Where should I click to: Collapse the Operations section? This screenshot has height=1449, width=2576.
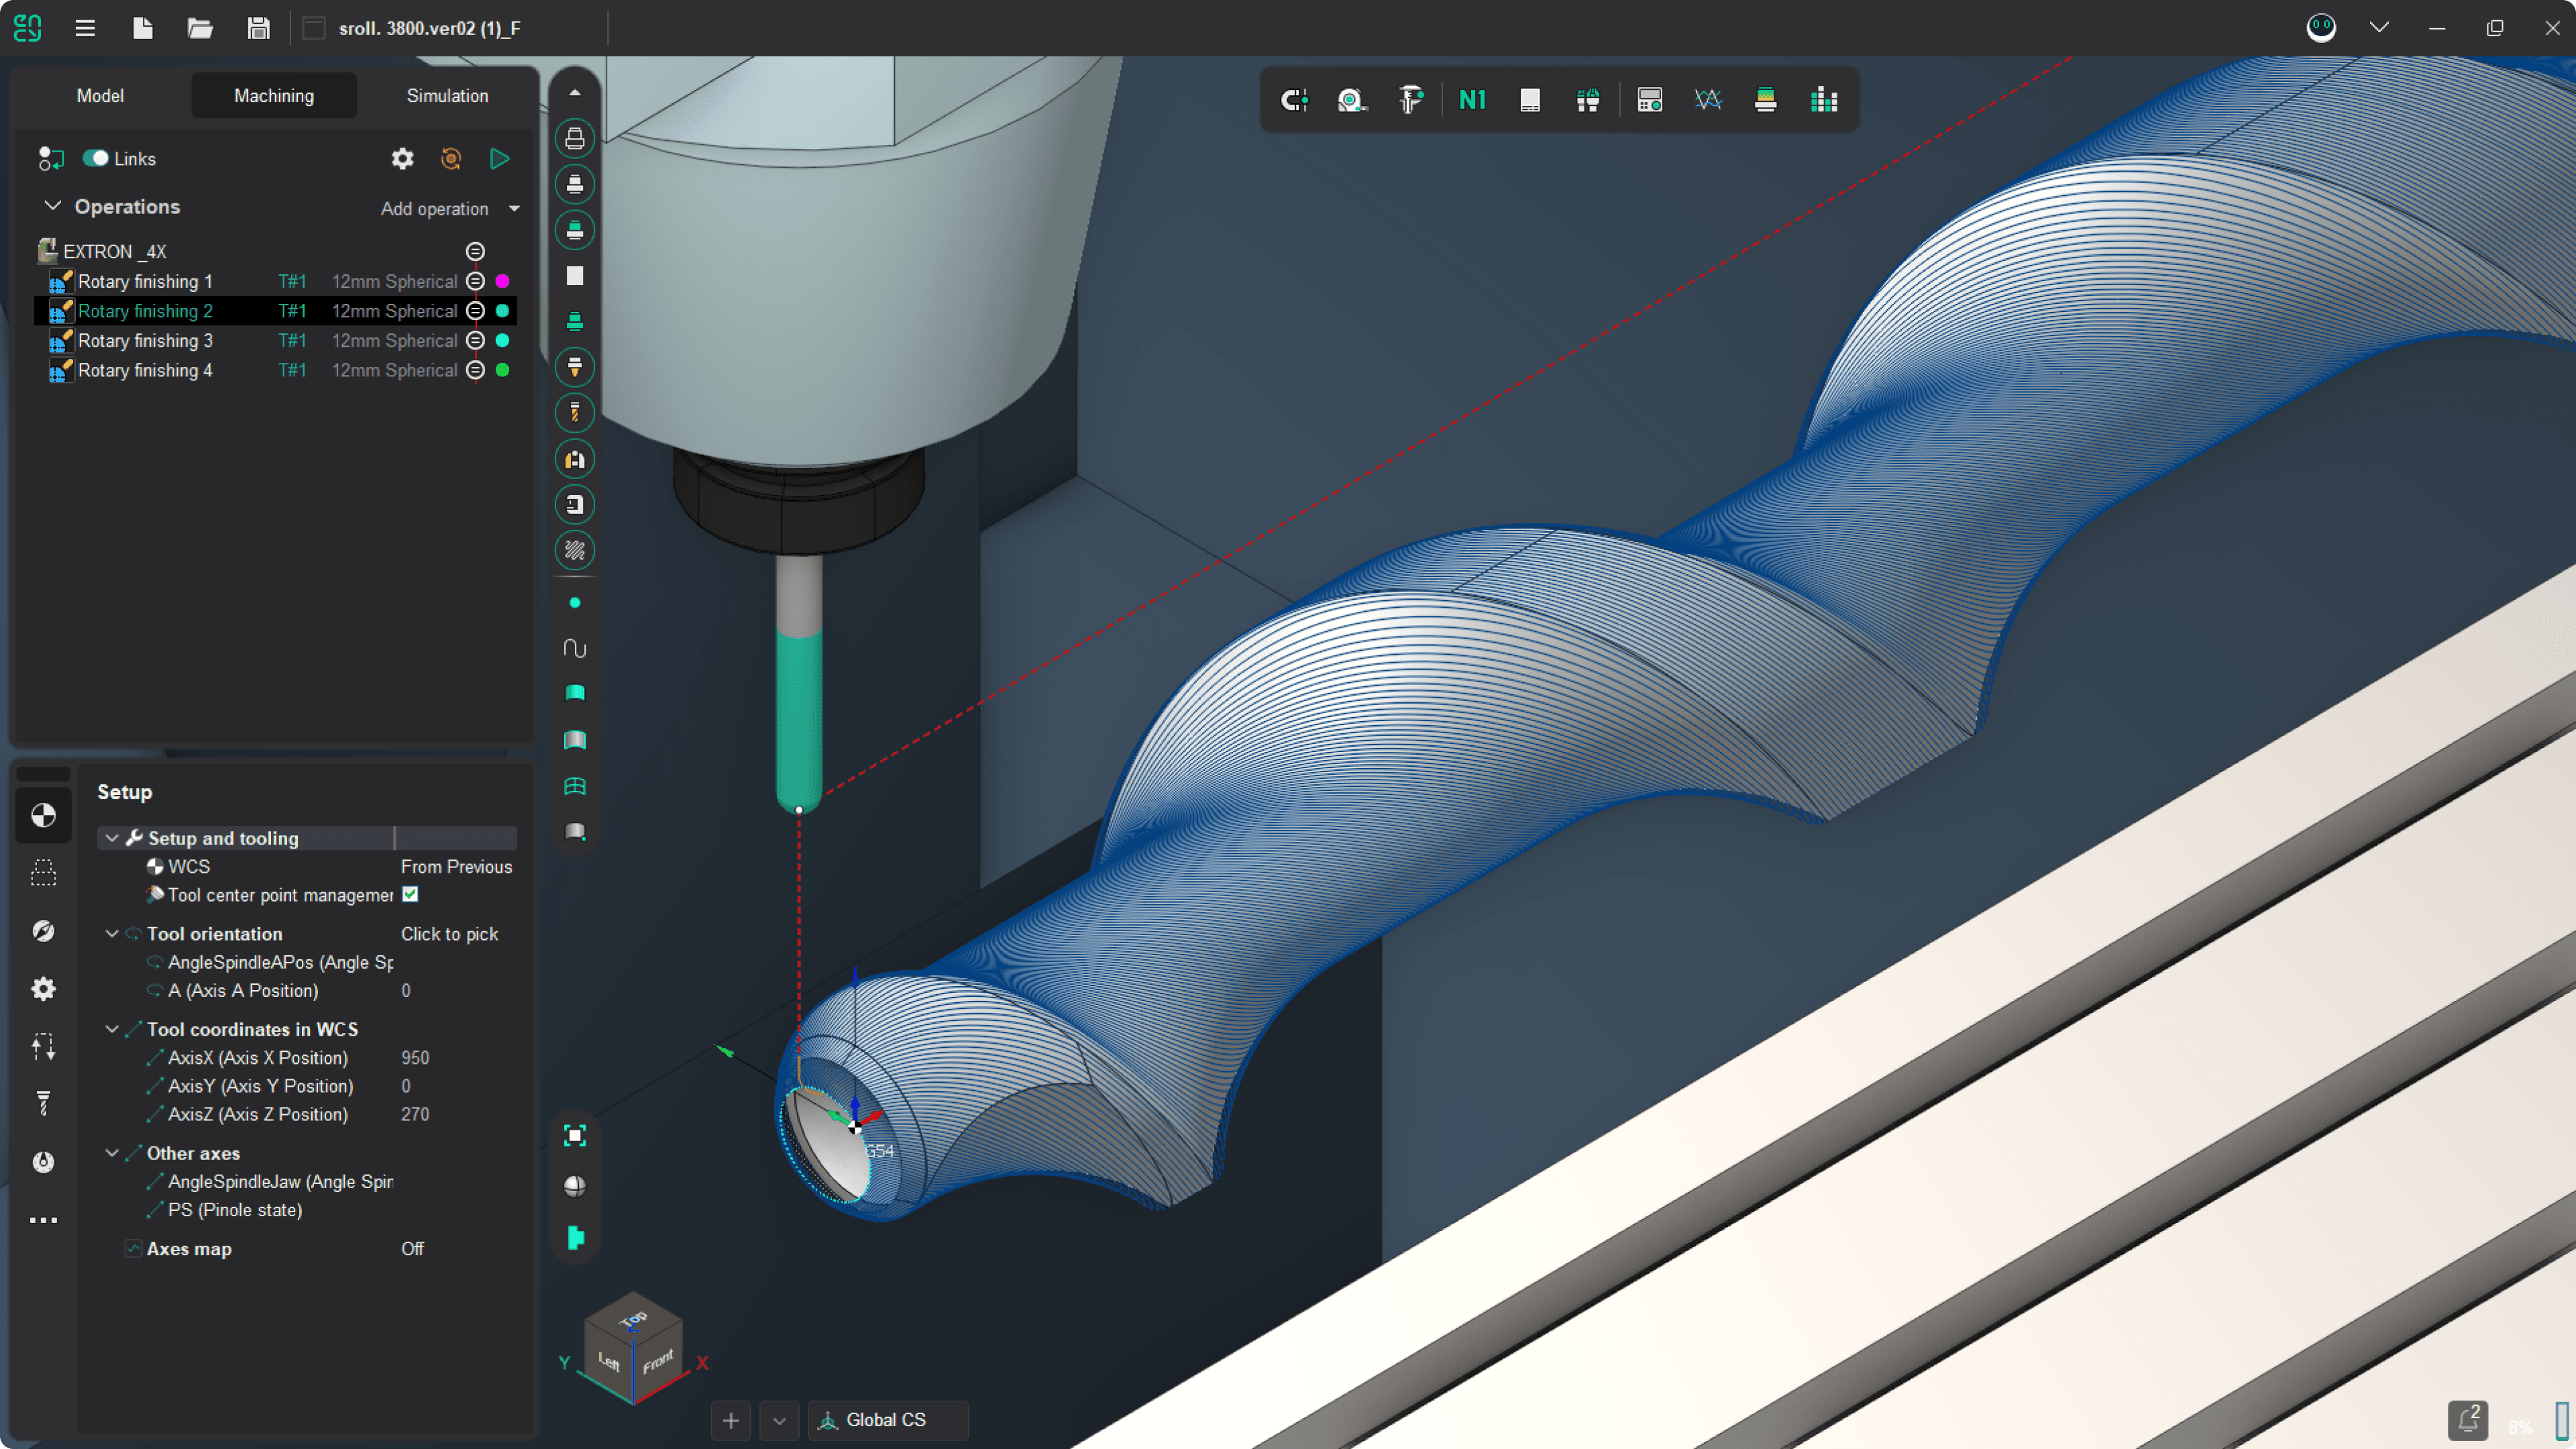(x=53, y=206)
